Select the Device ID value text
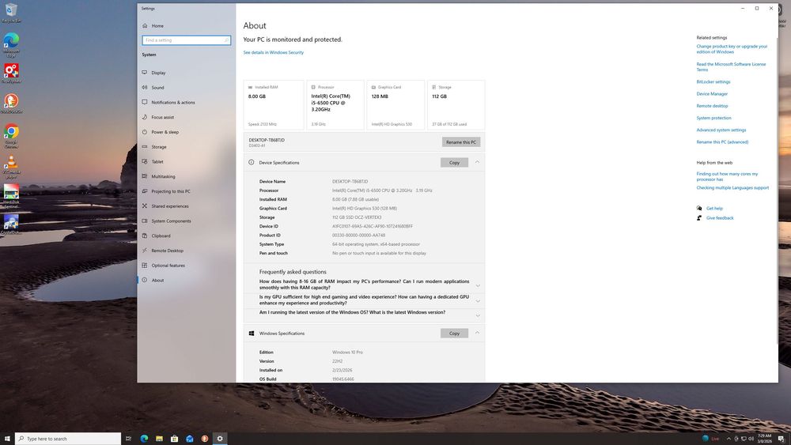 373,226
